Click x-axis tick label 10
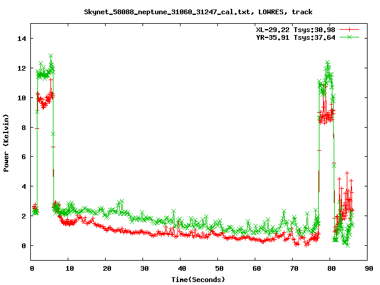Image resolution: width=380 pixels, height=285 pixels. 69,268
